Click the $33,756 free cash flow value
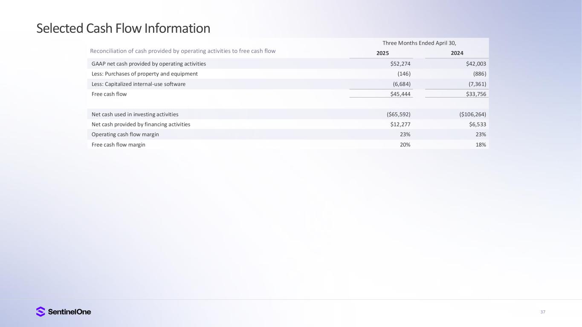The width and height of the screenshot is (582, 327). [x=475, y=94]
